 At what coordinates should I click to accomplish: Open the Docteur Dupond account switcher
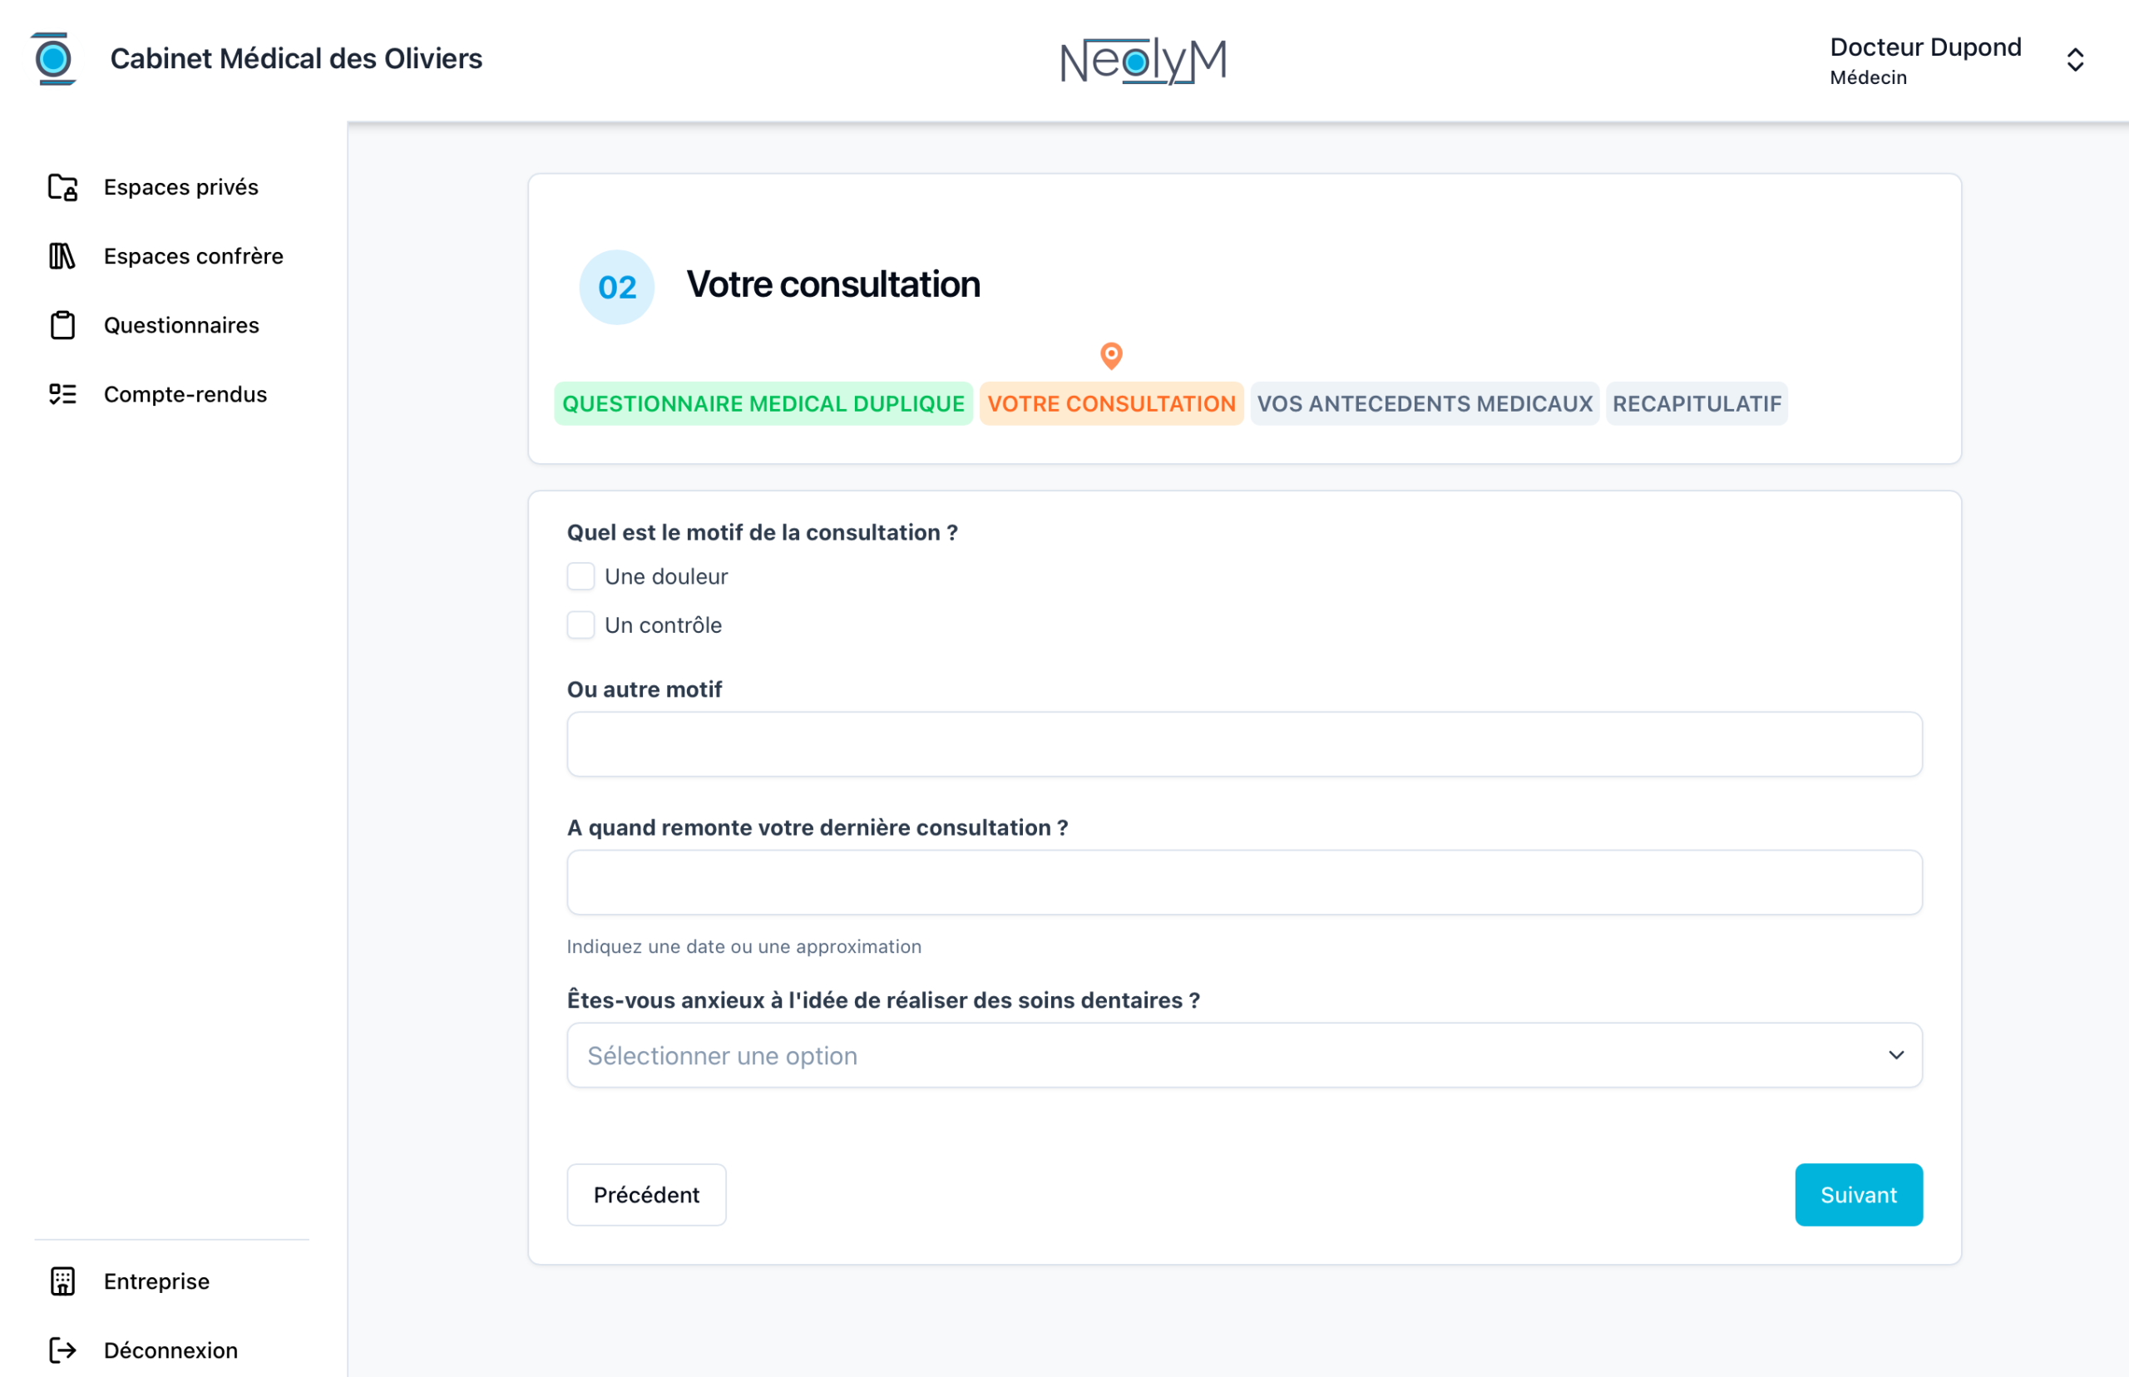point(2074,60)
